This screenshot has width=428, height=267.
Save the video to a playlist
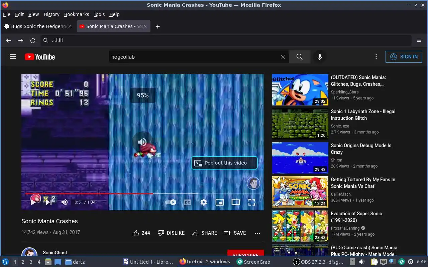pyautogui.click(x=235, y=233)
